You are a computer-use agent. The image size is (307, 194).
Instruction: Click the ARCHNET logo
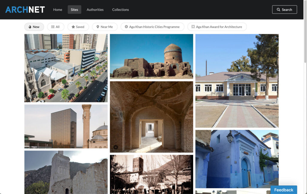[x=25, y=9]
